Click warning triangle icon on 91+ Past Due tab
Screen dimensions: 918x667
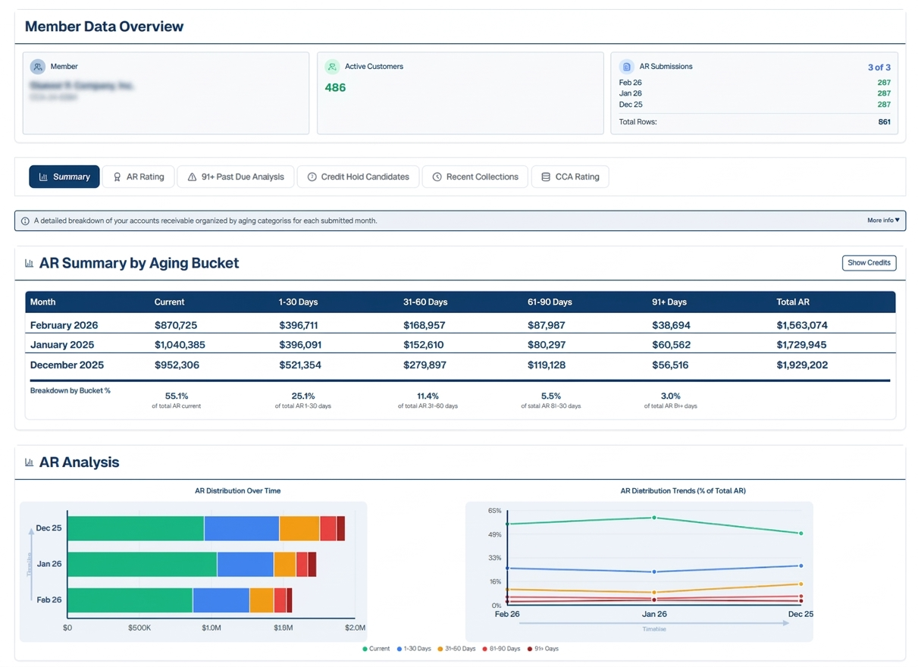(x=192, y=177)
